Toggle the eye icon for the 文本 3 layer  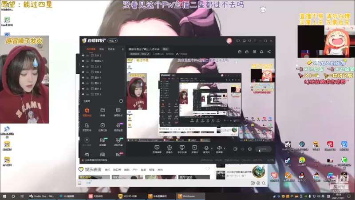click(x=83, y=94)
